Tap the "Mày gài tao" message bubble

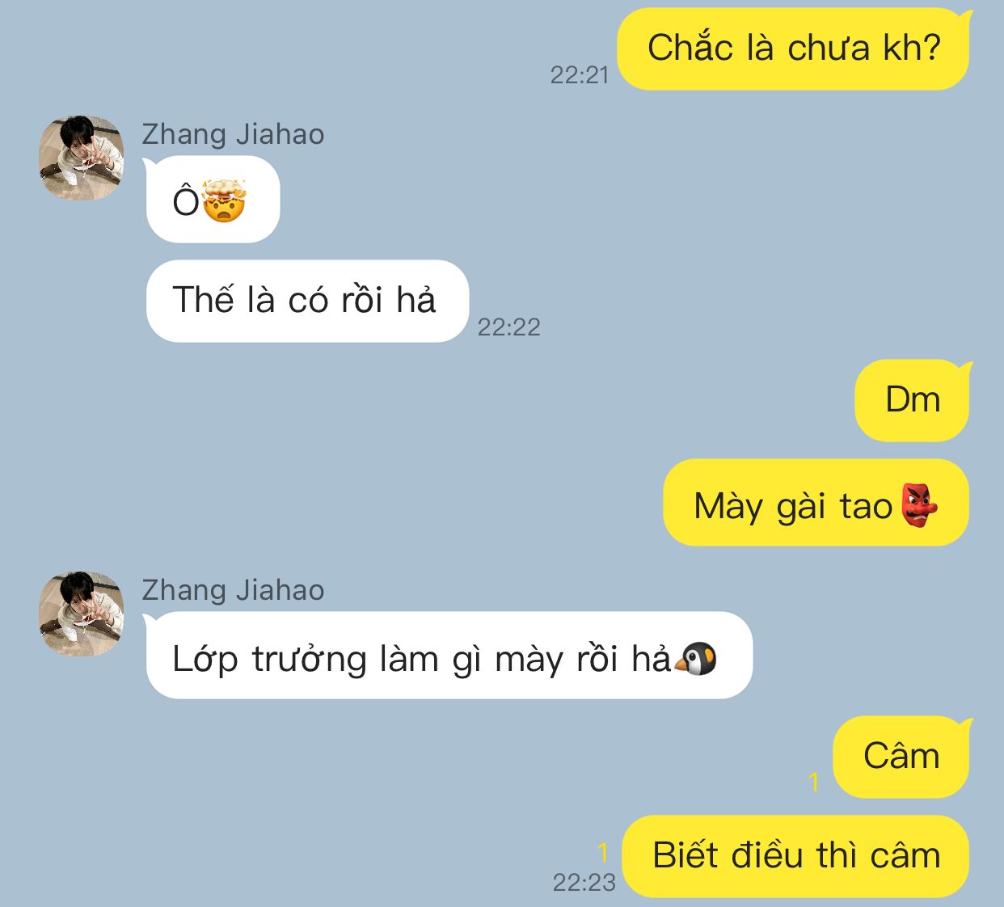point(816,503)
